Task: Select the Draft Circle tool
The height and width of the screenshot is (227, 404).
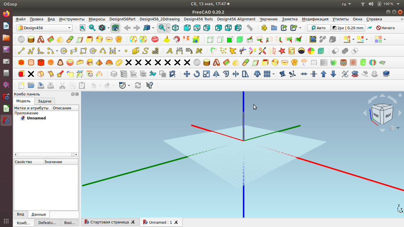Action: pyautogui.click(x=64, y=51)
